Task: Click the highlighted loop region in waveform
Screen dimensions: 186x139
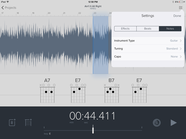Action: [x=101, y=45]
